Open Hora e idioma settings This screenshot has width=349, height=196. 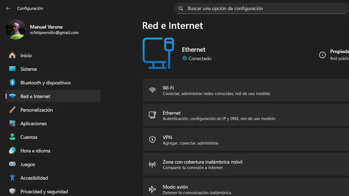pos(35,151)
